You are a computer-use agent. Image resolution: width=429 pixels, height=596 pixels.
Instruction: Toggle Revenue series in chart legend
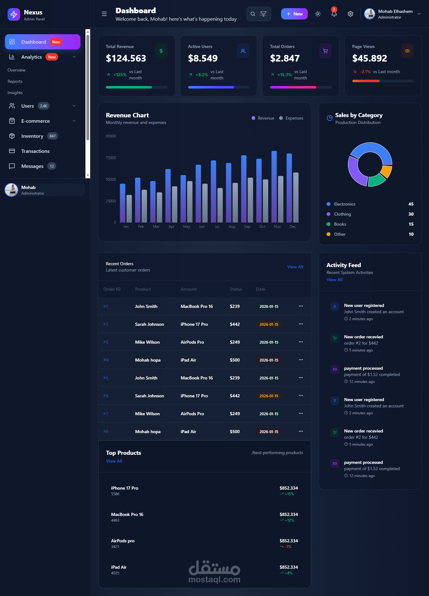pos(263,118)
